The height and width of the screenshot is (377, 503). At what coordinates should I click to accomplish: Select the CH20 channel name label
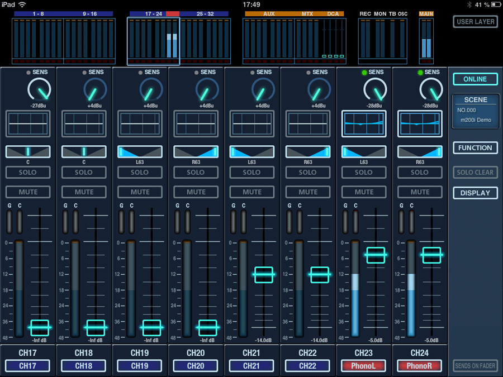pos(196,366)
